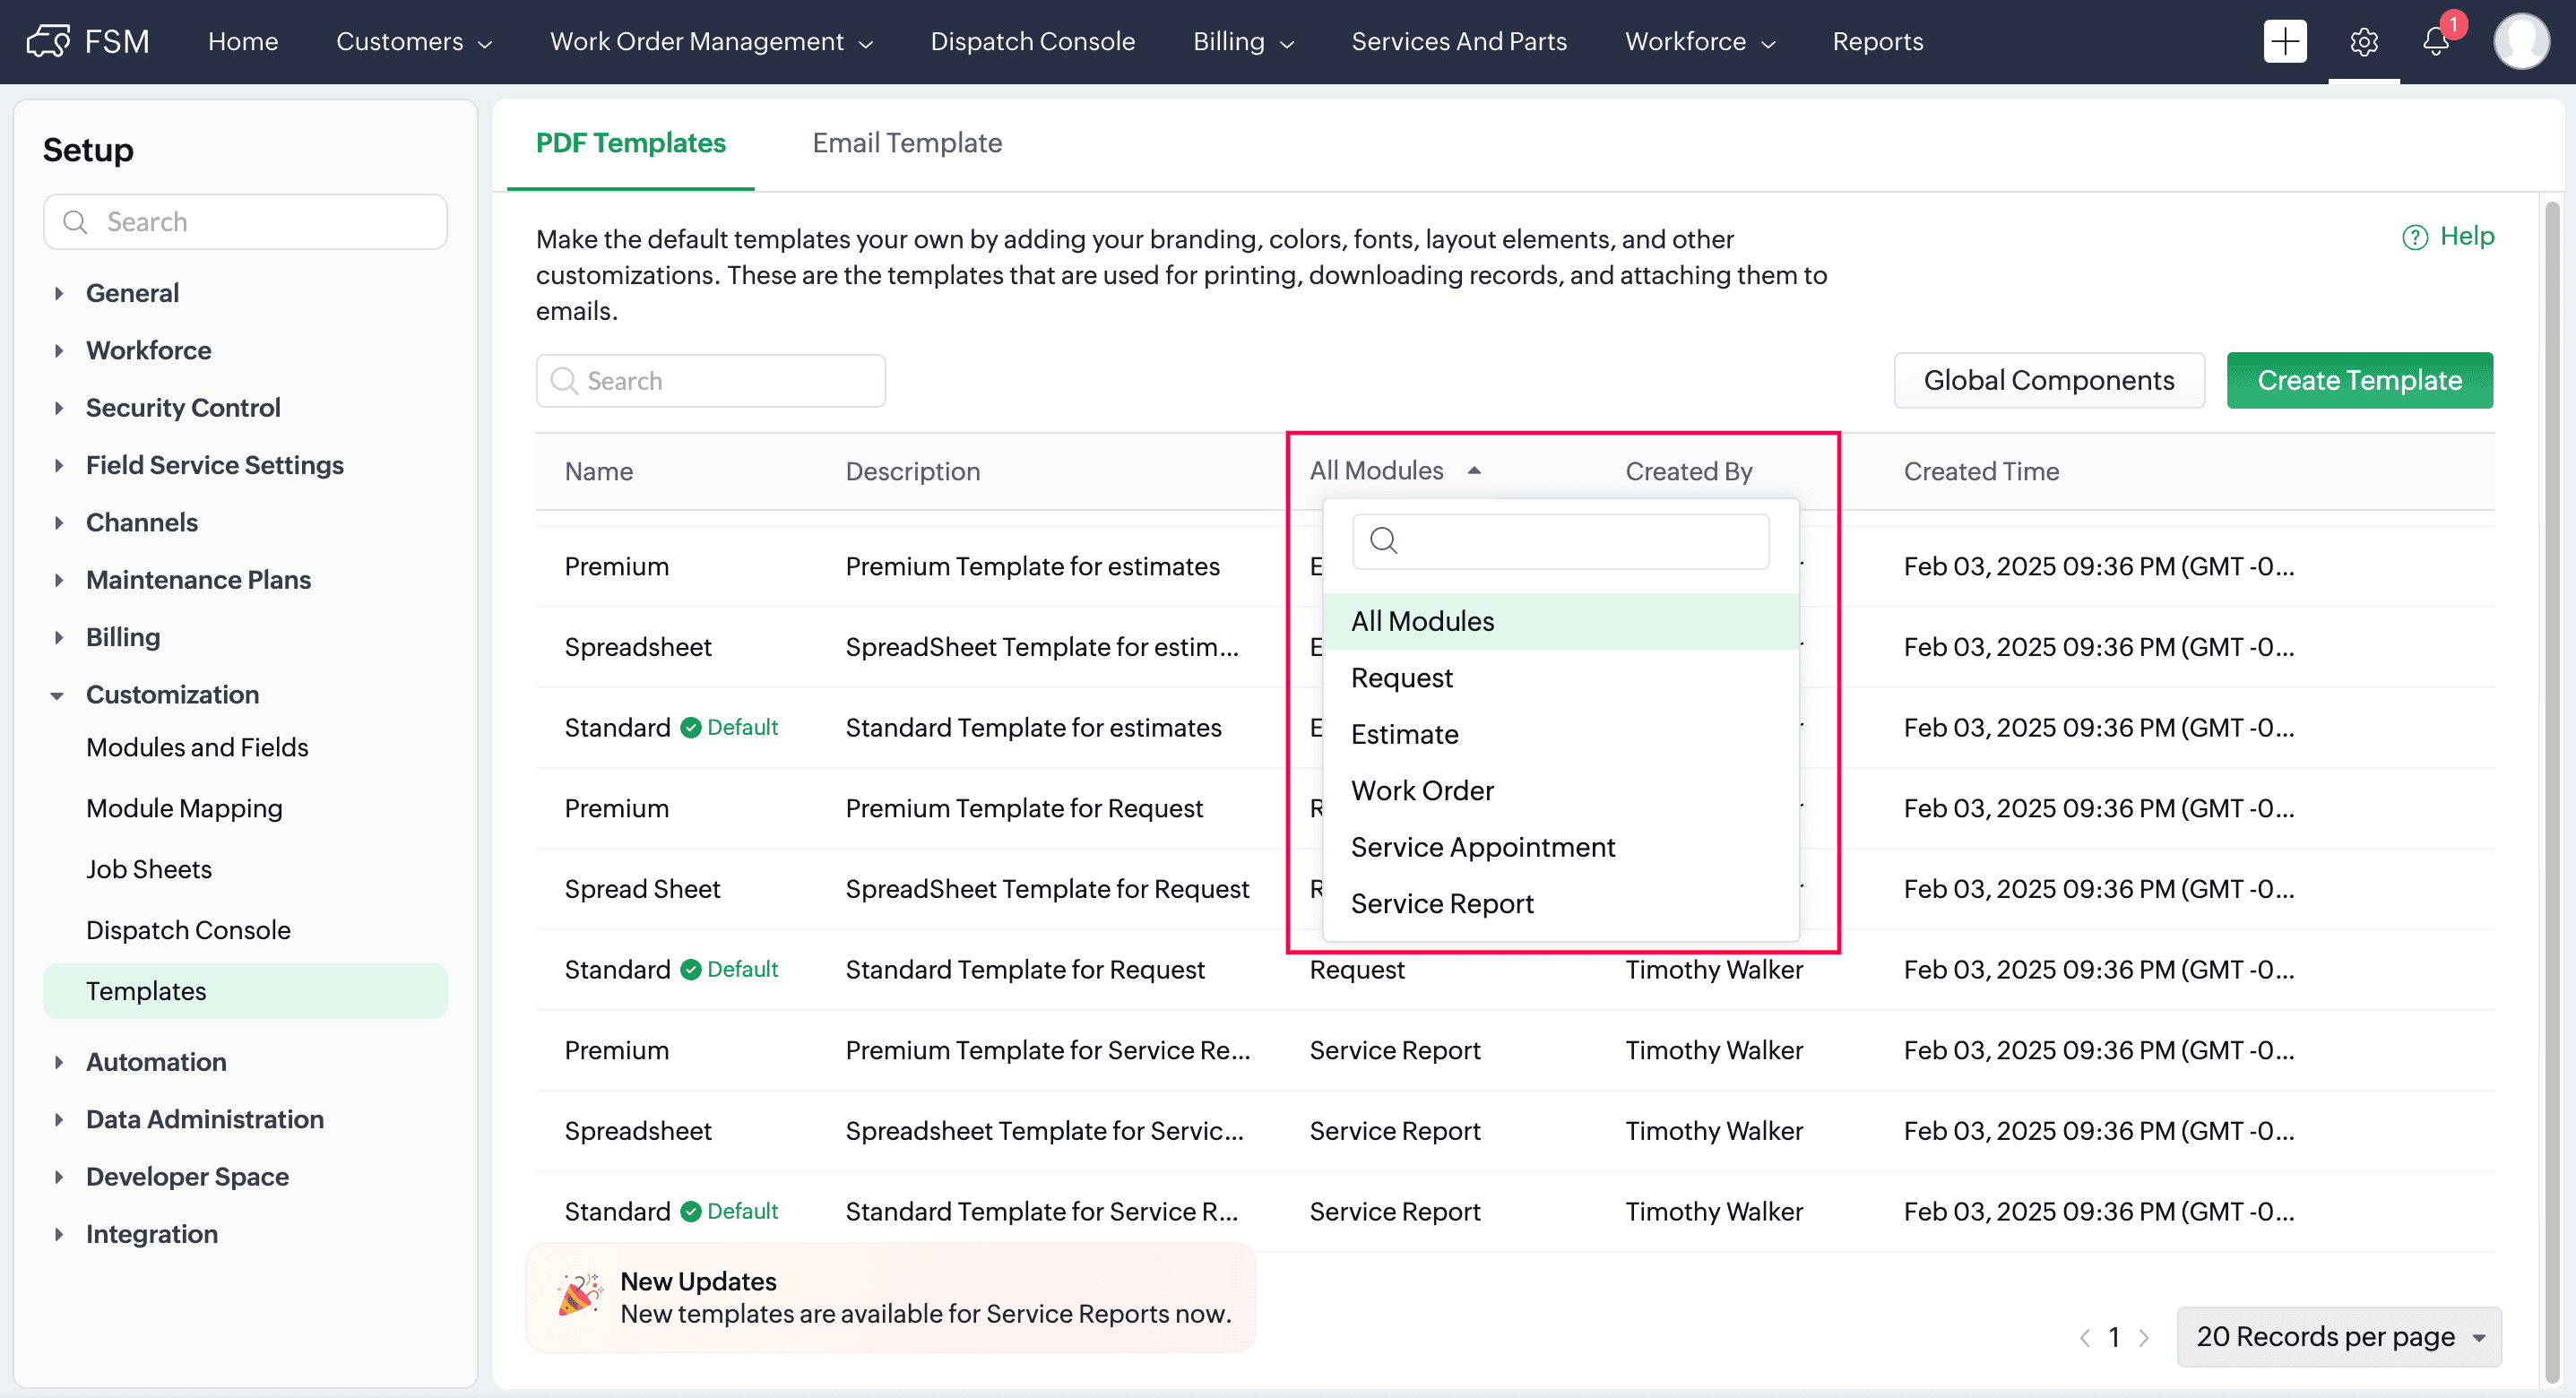Go to next page arrow
This screenshot has height=1398, width=2576.
(2143, 1337)
